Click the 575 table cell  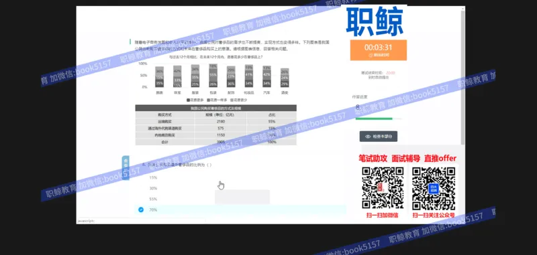click(221, 129)
